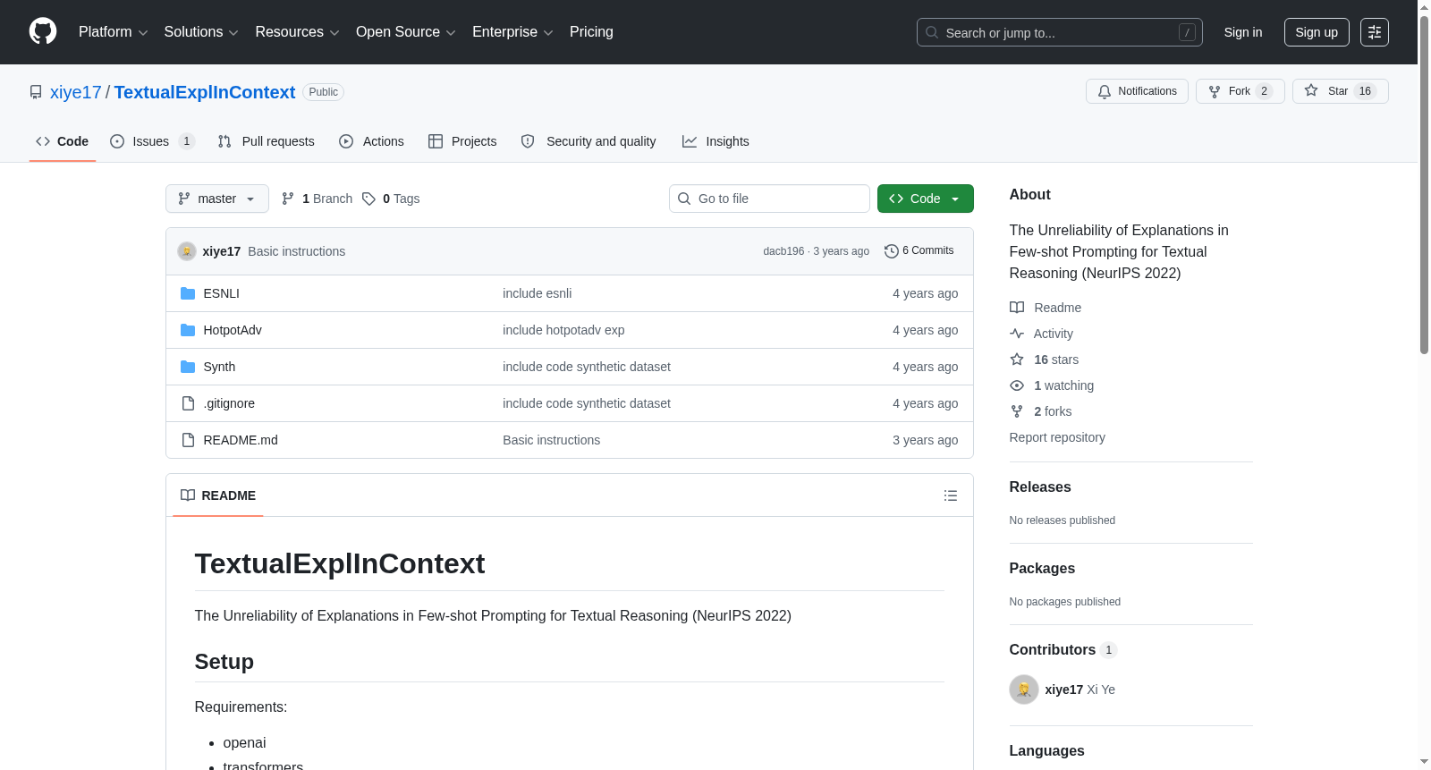Viewport: 1431px width, 770px height.
Task: Select the README tab heading
Action: point(218,495)
